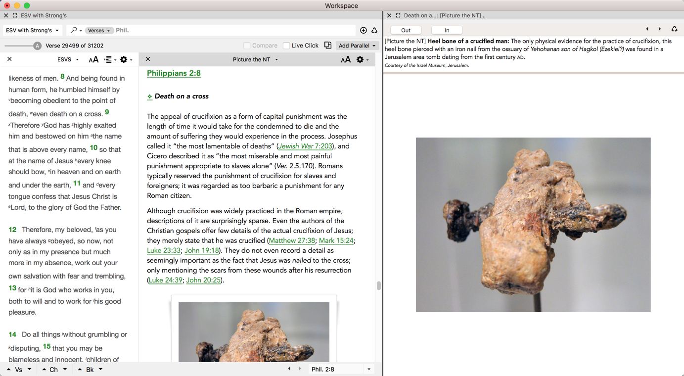Screen dimensions: 684x376
Task: Click the heel bone thumbnail in the article
Action: point(254,331)
